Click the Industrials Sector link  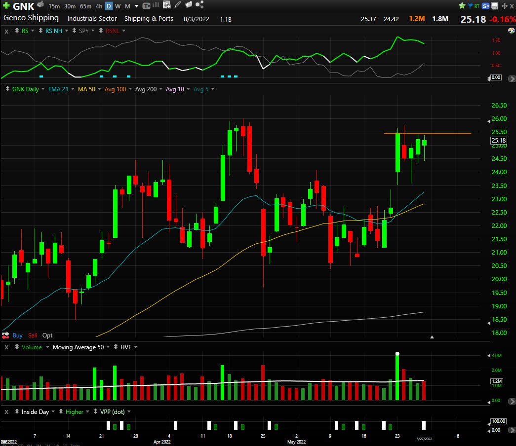[x=92, y=19]
